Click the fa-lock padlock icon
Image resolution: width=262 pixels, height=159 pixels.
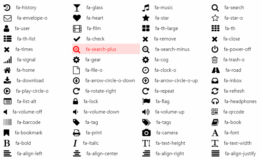(x=76, y=101)
